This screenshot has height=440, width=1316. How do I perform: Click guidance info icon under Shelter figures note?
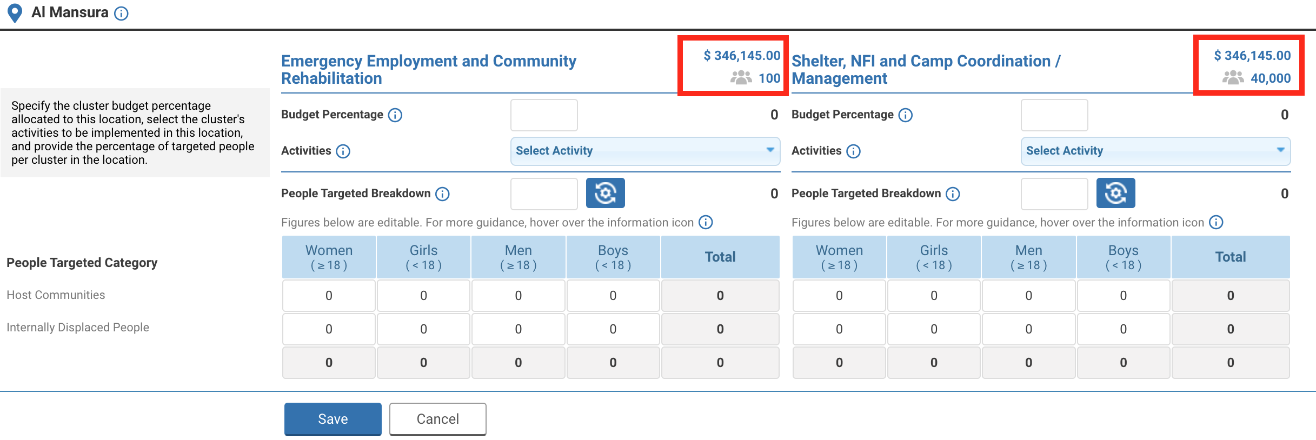point(1216,222)
